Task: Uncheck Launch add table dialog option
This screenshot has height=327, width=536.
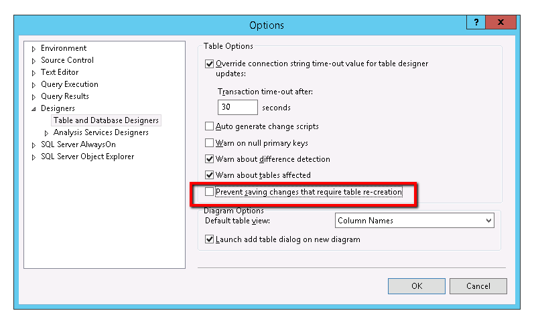Action: coord(210,239)
